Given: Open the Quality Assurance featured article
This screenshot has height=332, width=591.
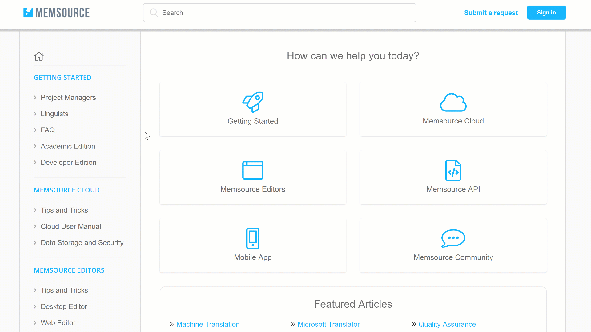Looking at the screenshot, I should point(447,324).
